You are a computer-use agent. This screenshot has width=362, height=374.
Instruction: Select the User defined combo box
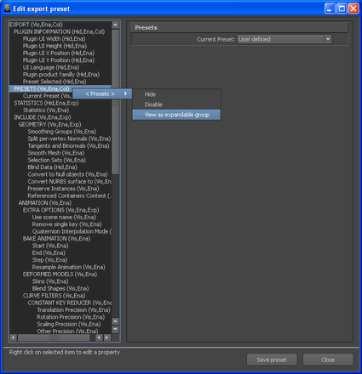click(284, 39)
